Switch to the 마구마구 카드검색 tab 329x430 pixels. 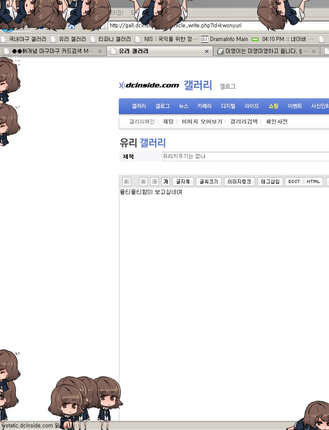[53, 51]
